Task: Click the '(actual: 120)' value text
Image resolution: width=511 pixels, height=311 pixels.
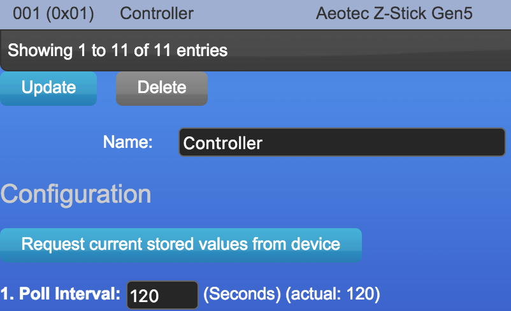Action: tap(332, 294)
